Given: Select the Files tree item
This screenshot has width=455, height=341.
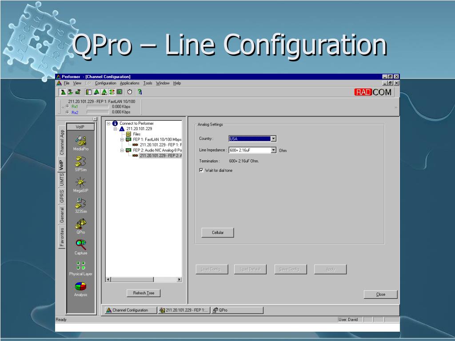Looking at the screenshot, I should [x=137, y=134].
